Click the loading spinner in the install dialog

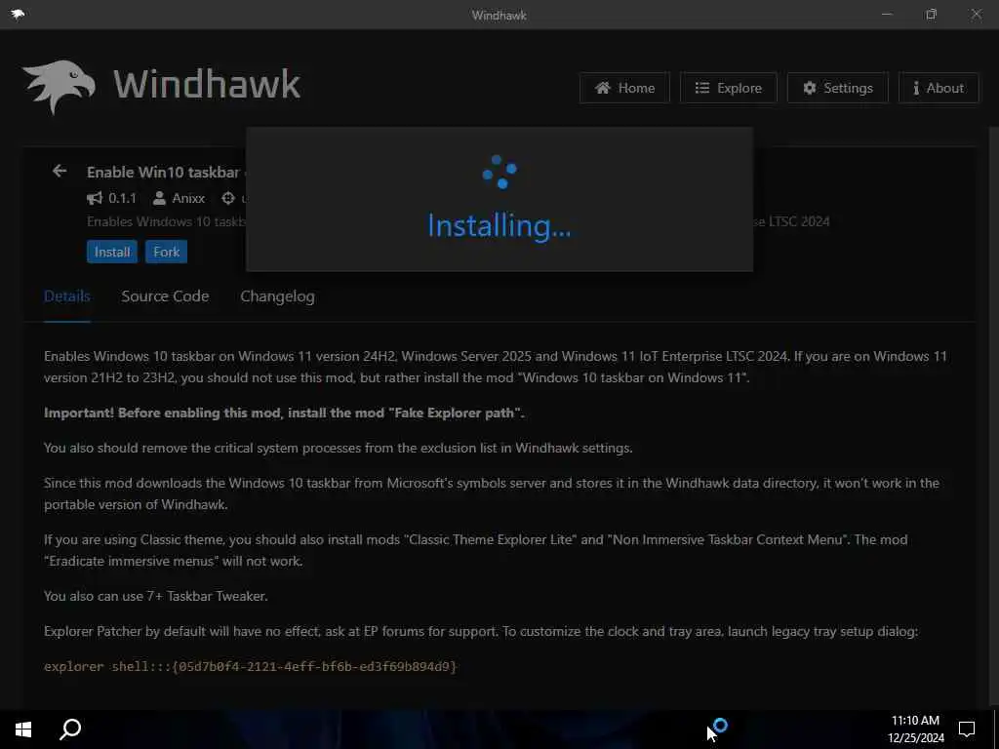(x=499, y=172)
